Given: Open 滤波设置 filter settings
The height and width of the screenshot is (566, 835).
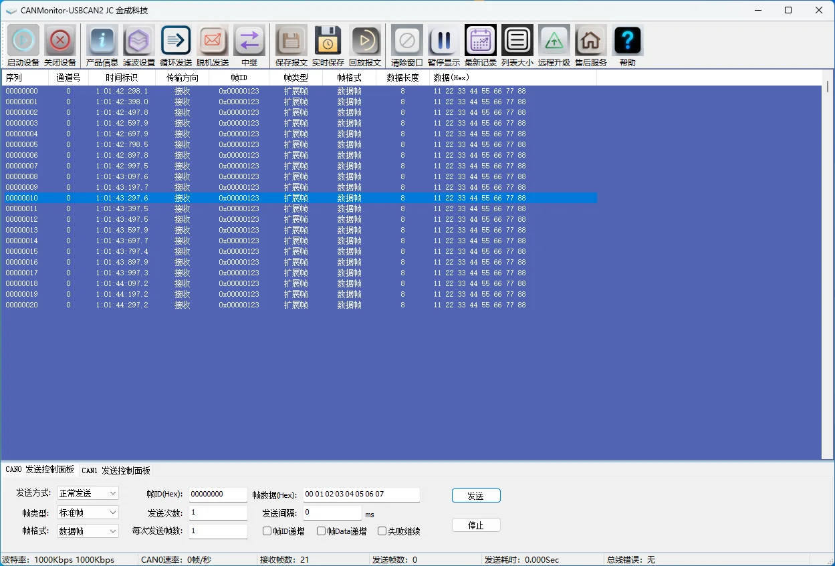Looking at the screenshot, I should (138, 40).
